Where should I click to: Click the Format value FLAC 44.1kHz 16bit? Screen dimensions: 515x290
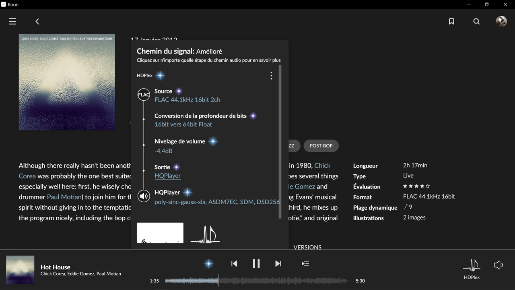click(x=429, y=196)
